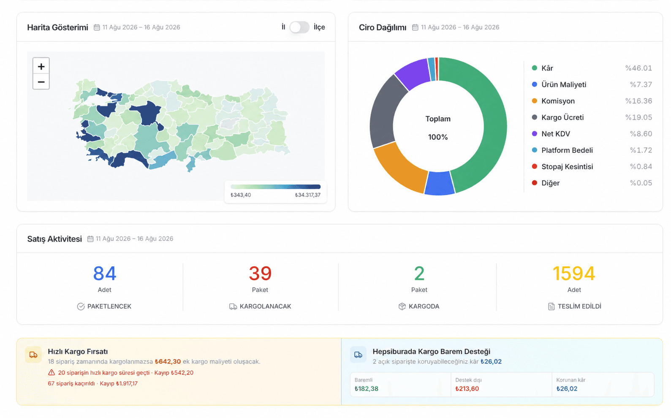Image resolution: width=671 pixels, height=418 pixels.
Task: Click the Ciro Dağılımı date range text
Action: [460, 27]
